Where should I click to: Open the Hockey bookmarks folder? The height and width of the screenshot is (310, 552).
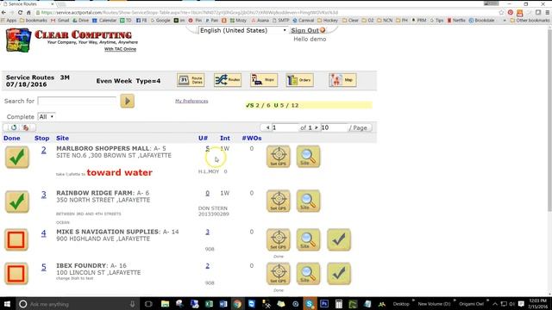coord(328,21)
